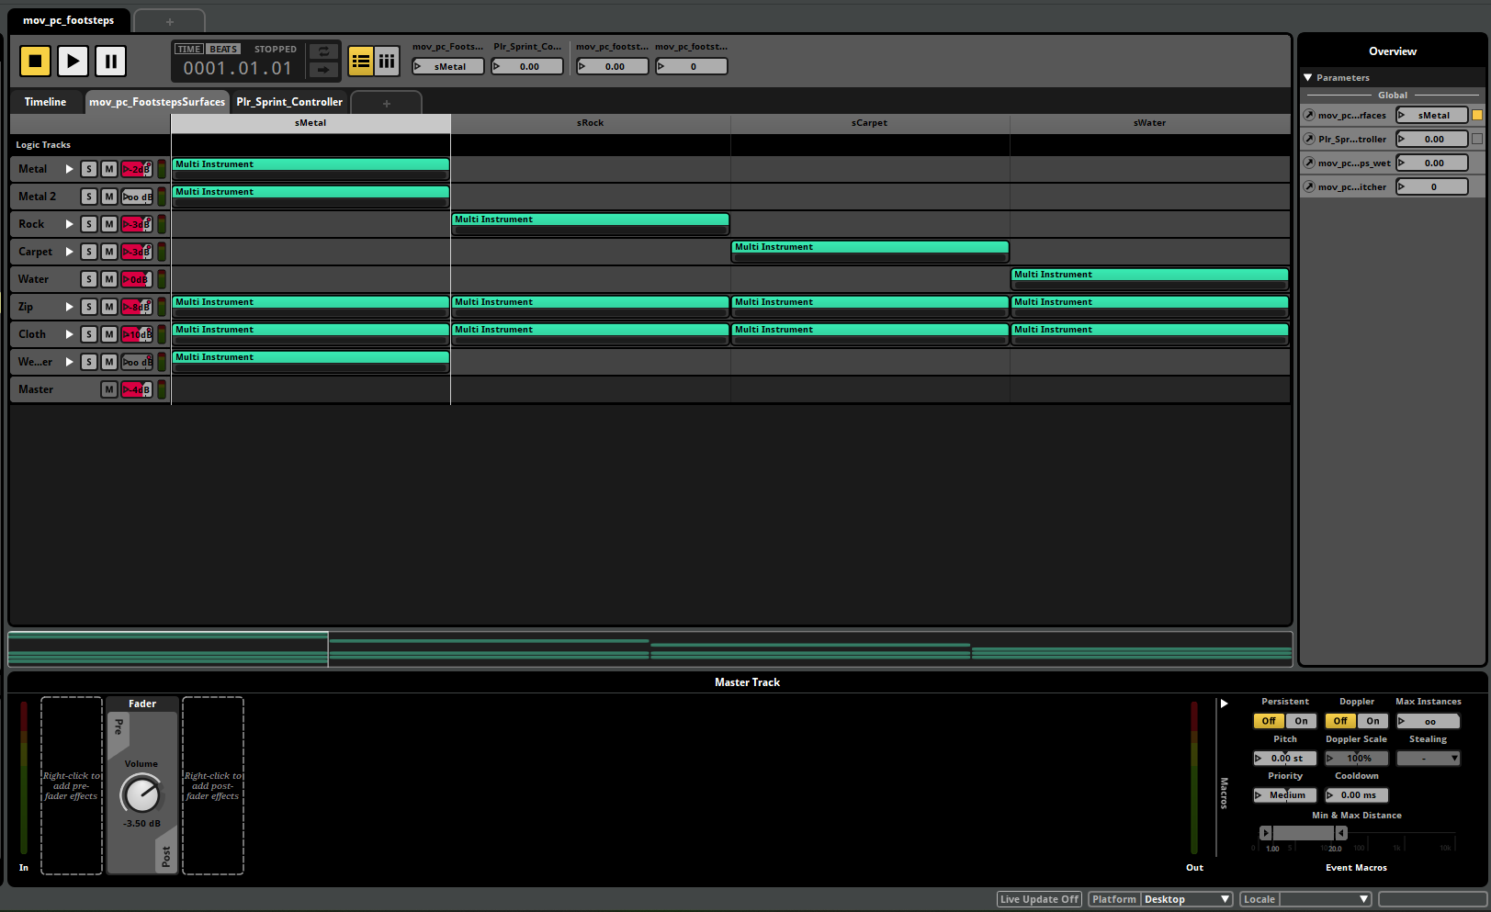1491x912 pixels.
Task: Select the yellow list view icon
Action: pyautogui.click(x=361, y=62)
